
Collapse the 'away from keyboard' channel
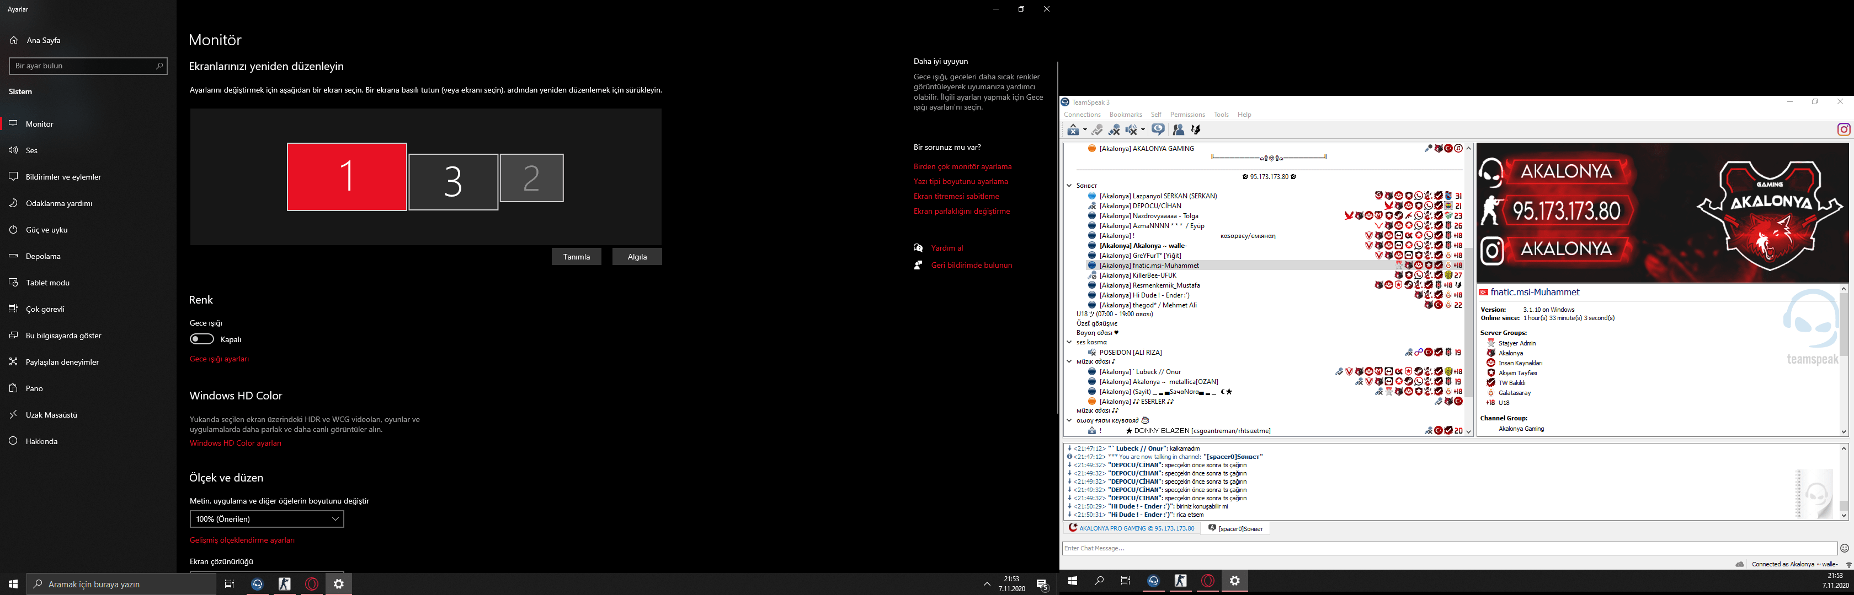[x=1069, y=420]
